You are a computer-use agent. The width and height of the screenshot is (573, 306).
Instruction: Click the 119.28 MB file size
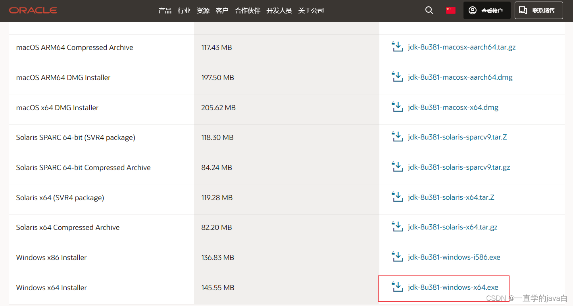[217, 198]
